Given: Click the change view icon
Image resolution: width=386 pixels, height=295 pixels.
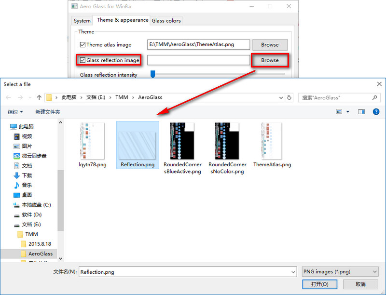Looking at the screenshot, I should coord(339,112).
